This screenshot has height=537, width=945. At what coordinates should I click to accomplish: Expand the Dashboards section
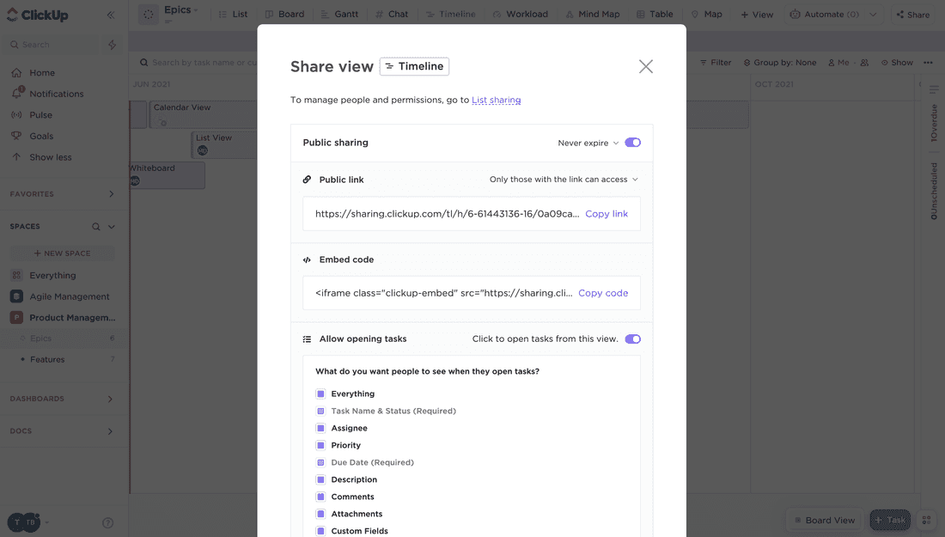[x=110, y=399]
